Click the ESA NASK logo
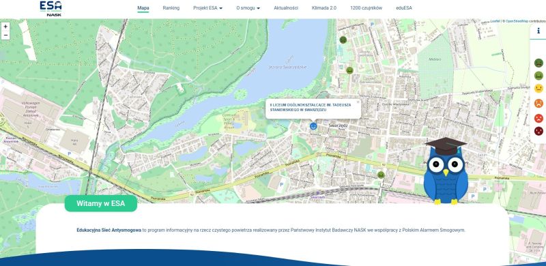The height and width of the screenshot is (266, 546). [x=51, y=9]
